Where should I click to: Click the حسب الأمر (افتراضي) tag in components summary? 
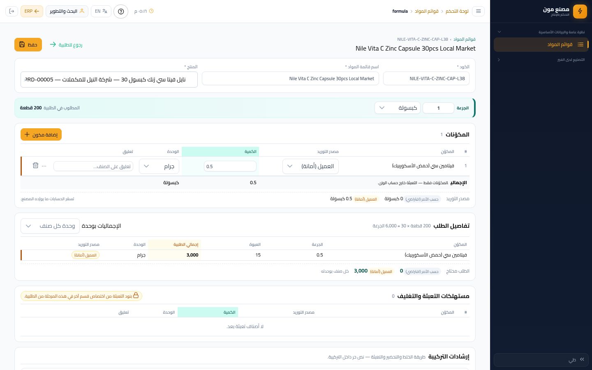point(422,199)
